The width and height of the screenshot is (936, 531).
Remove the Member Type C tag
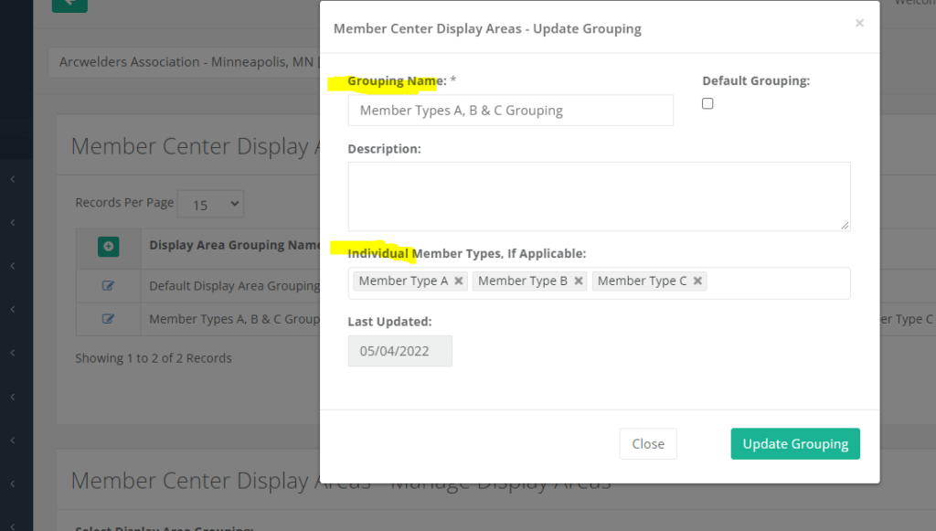click(698, 281)
